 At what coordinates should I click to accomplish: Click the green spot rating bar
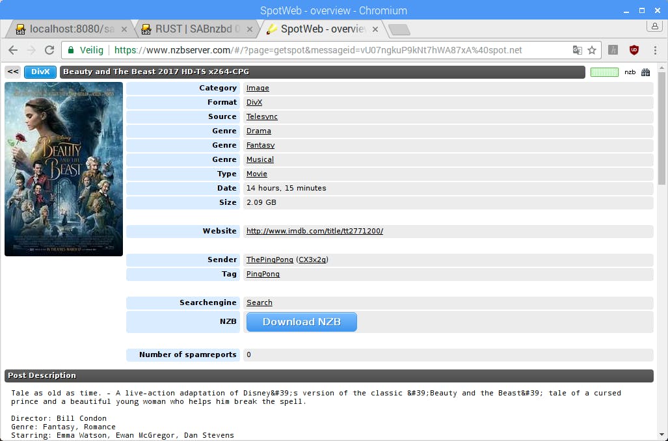coord(604,72)
